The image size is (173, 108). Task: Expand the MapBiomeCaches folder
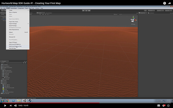1,68
